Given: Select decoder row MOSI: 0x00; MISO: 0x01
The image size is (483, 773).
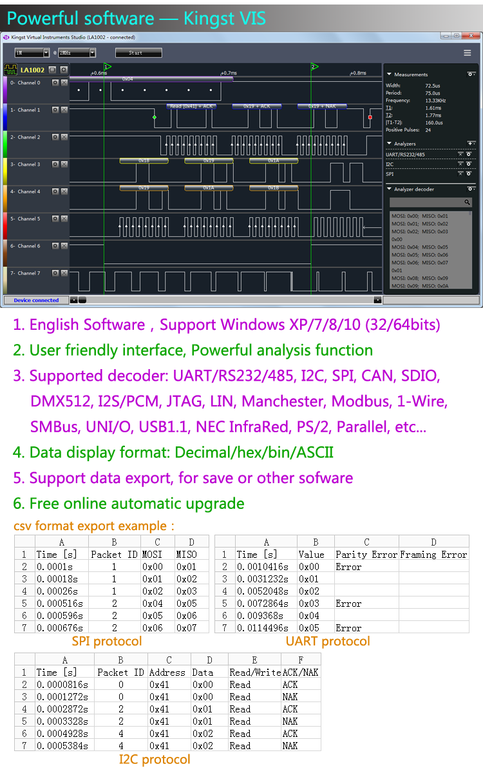Looking at the screenshot, I should click(x=420, y=216).
